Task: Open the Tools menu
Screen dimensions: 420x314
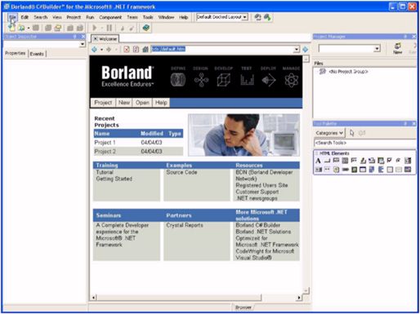Action: tap(148, 17)
